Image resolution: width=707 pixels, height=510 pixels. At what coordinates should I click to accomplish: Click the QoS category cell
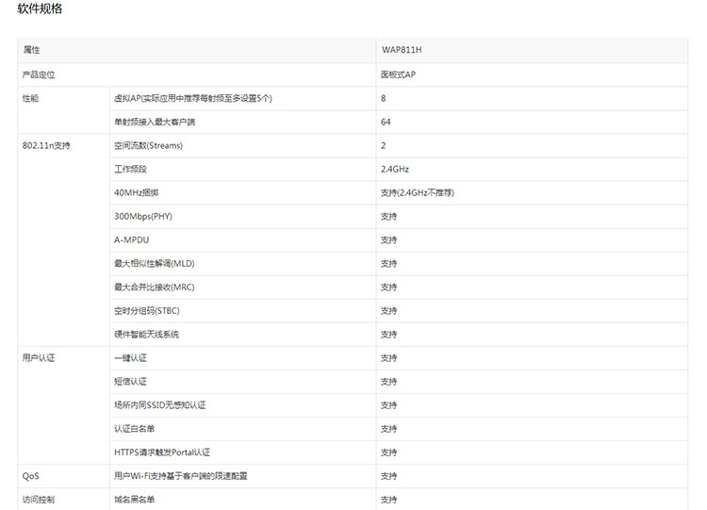coord(63,476)
